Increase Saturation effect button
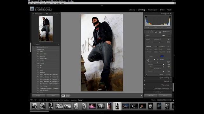Image resolution: width=204 pixels, height=114 pixels. coord(170,47)
